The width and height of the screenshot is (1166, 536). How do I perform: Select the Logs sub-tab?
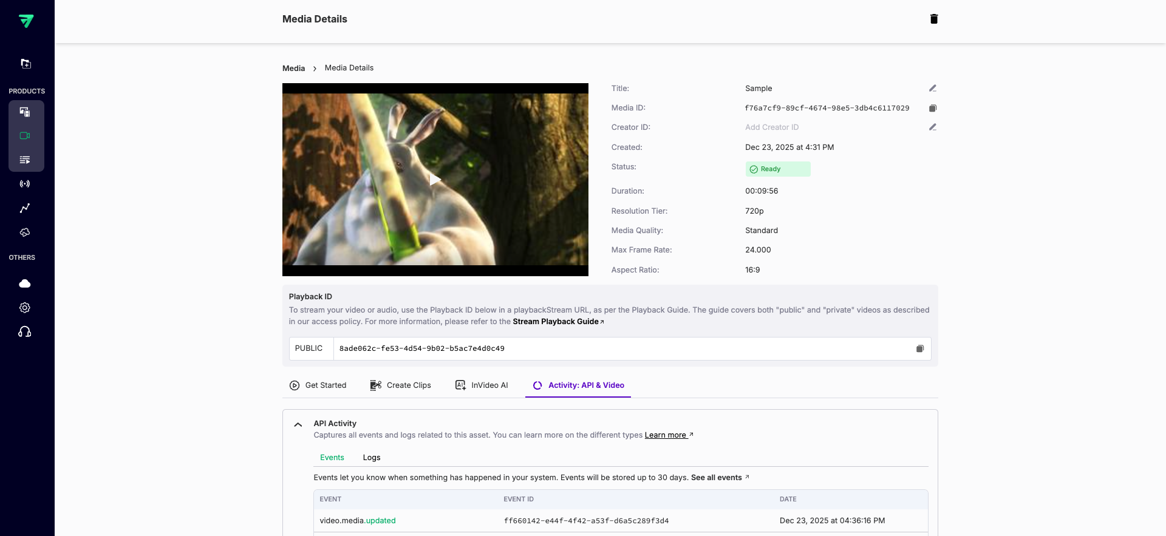tap(372, 458)
